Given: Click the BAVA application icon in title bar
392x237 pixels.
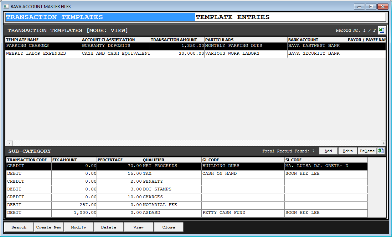Looking at the screenshot, I should point(6,6).
